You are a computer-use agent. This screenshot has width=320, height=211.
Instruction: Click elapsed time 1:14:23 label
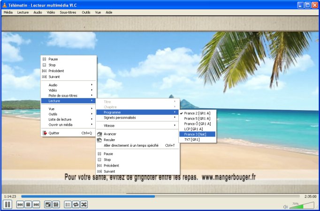tap(10, 196)
